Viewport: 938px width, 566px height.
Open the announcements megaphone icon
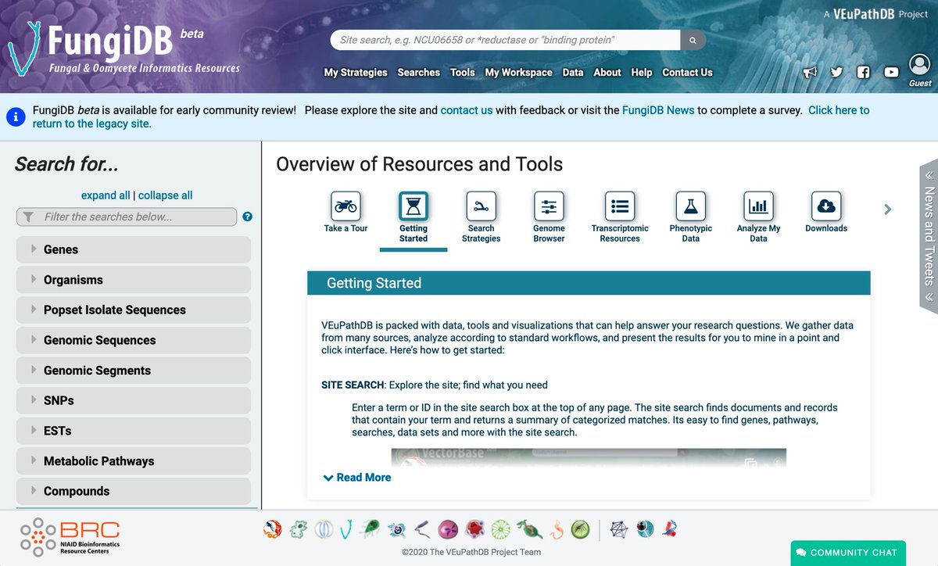pyautogui.click(x=810, y=72)
